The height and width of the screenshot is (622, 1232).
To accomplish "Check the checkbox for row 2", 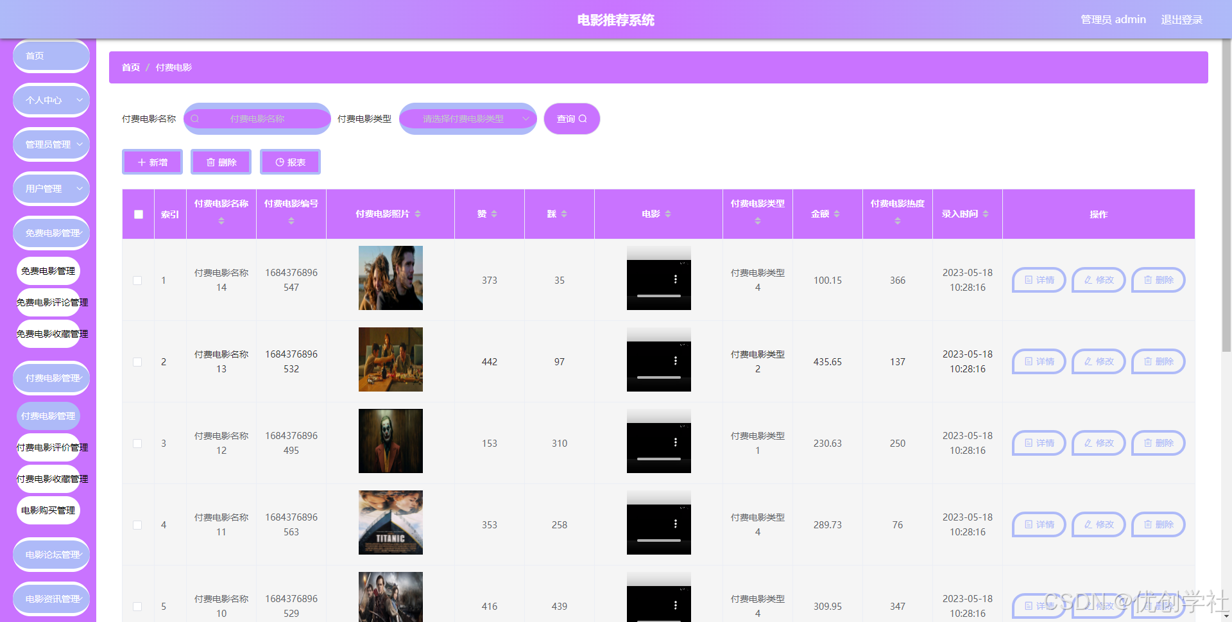I will coord(137,362).
